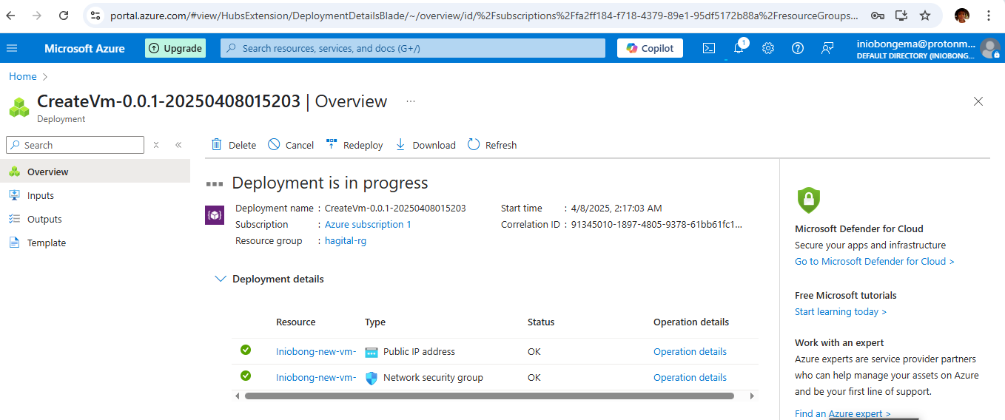Viewport: 1005px width, 420px height.
Task: Click the Delete toolbar button
Action: [234, 145]
